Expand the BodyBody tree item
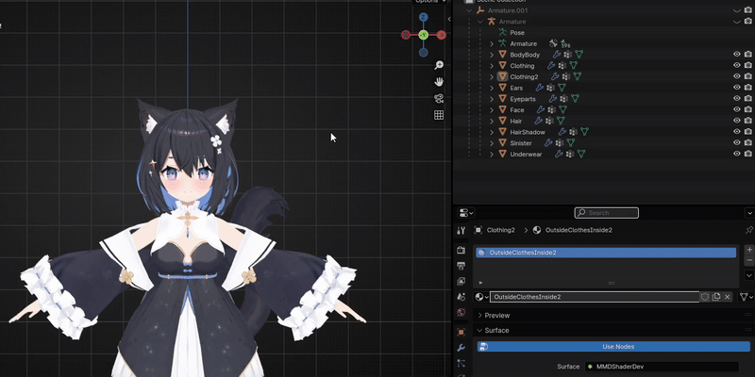Viewport: 755px width, 377px height. [492, 55]
